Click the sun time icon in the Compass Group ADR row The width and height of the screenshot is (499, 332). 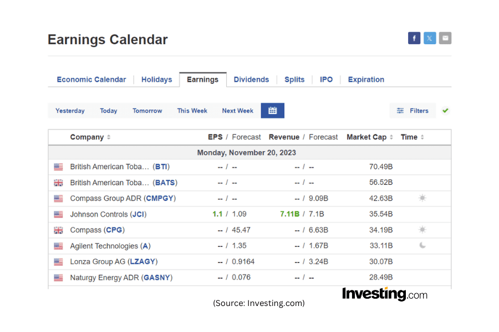point(422,198)
